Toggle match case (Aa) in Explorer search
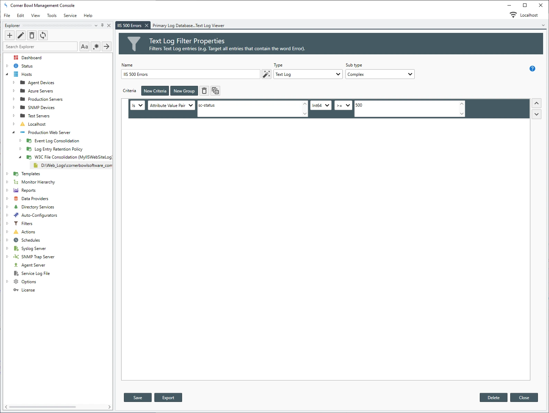The width and height of the screenshot is (549, 413). click(84, 47)
